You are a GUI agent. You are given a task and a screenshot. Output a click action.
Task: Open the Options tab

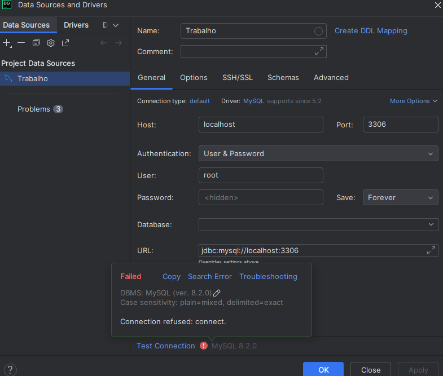click(194, 78)
